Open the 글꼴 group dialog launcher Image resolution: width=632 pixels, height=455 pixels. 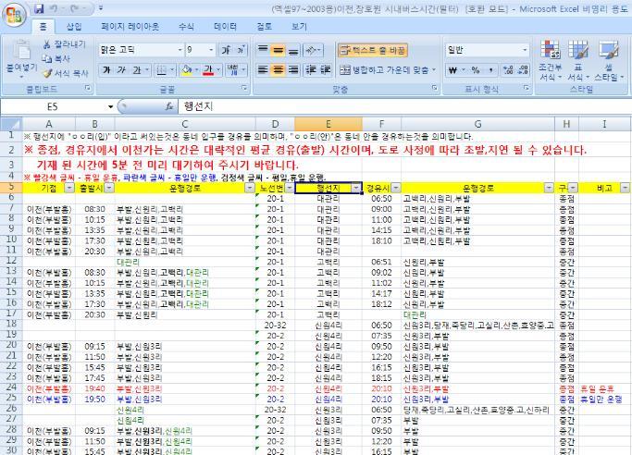coord(244,88)
